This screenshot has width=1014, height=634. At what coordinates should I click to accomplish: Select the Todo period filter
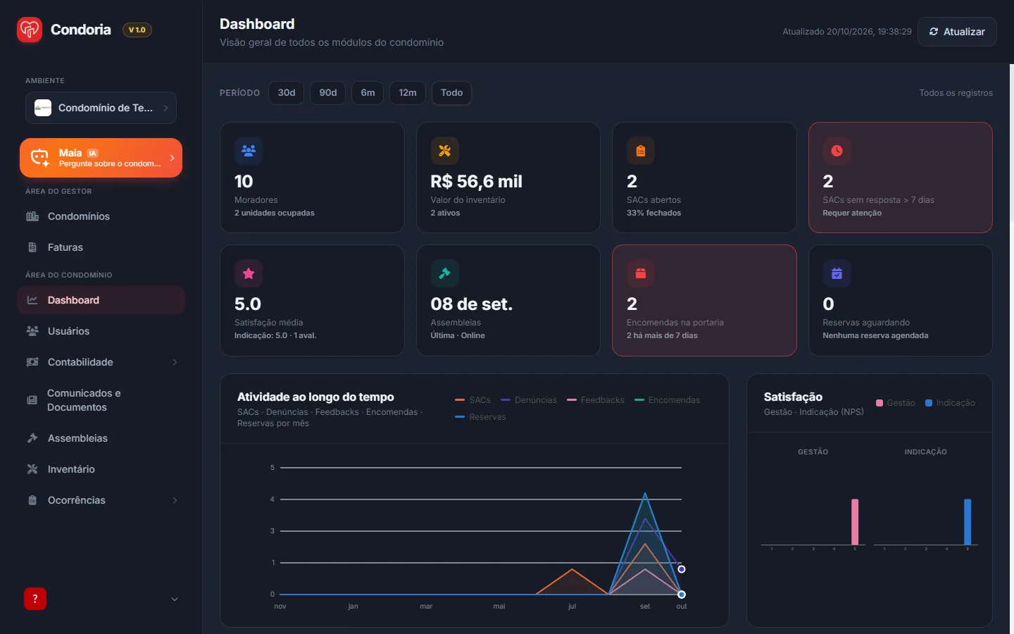click(x=451, y=93)
